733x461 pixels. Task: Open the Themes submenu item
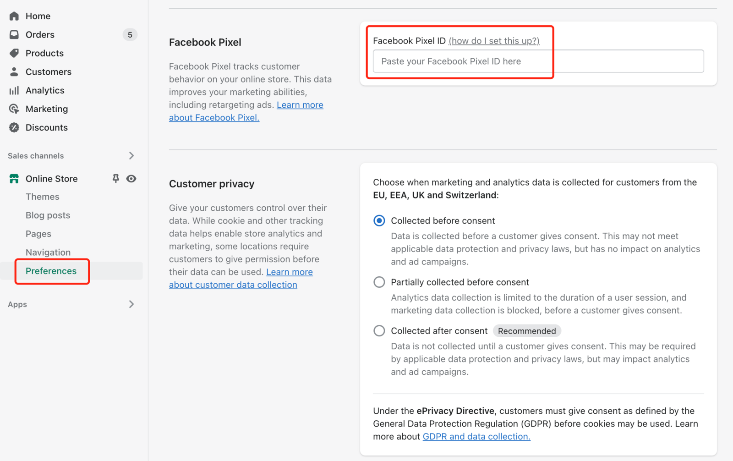pyautogui.click(x=43, y=197)
